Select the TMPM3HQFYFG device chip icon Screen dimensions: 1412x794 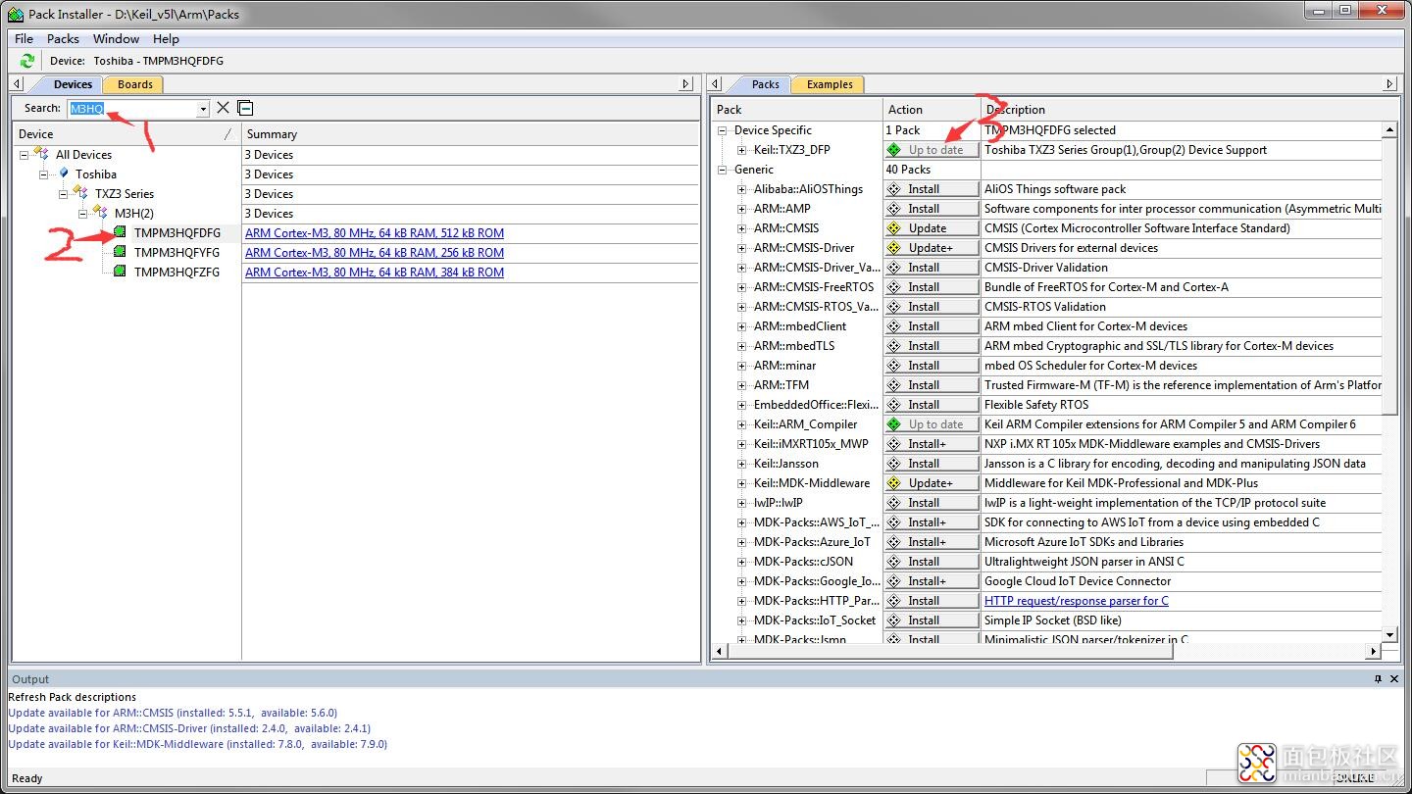120,252
